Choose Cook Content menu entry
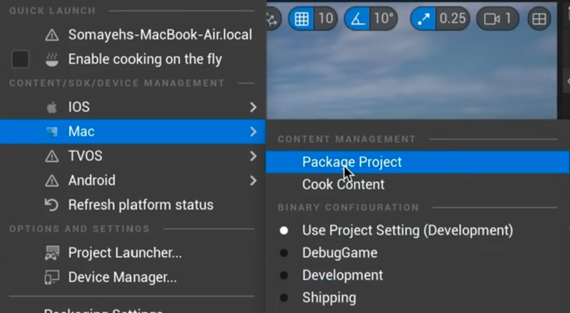 tap(343, 185)
